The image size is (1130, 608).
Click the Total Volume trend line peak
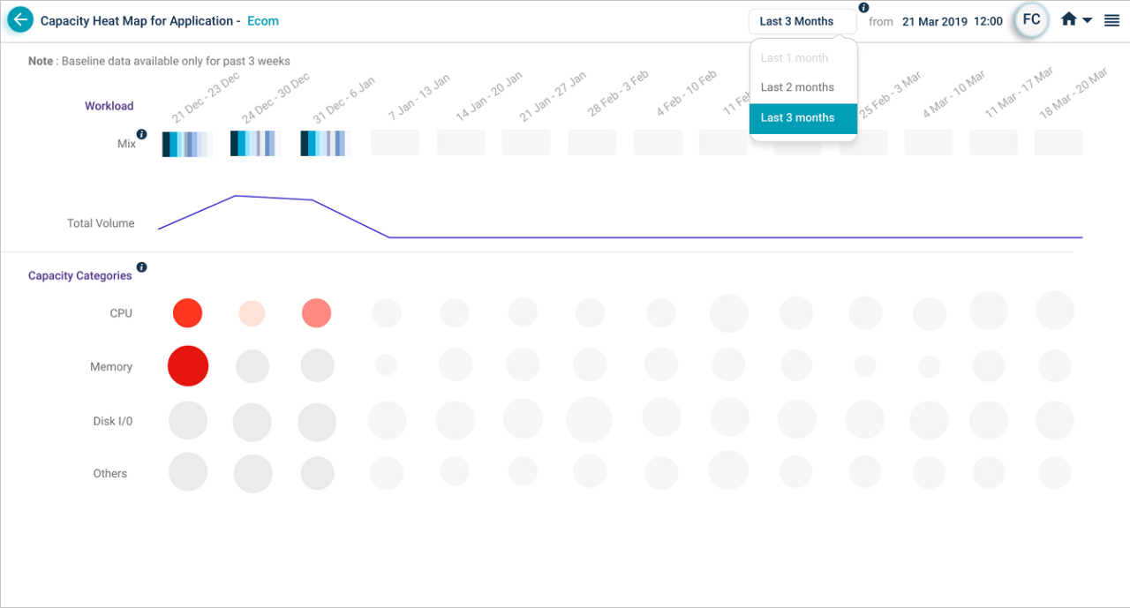(237, 195)
